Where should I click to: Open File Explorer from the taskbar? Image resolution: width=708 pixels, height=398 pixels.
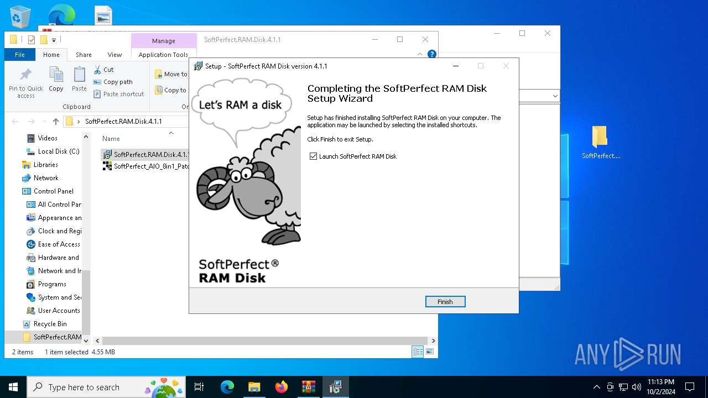[x=254, y=387]
